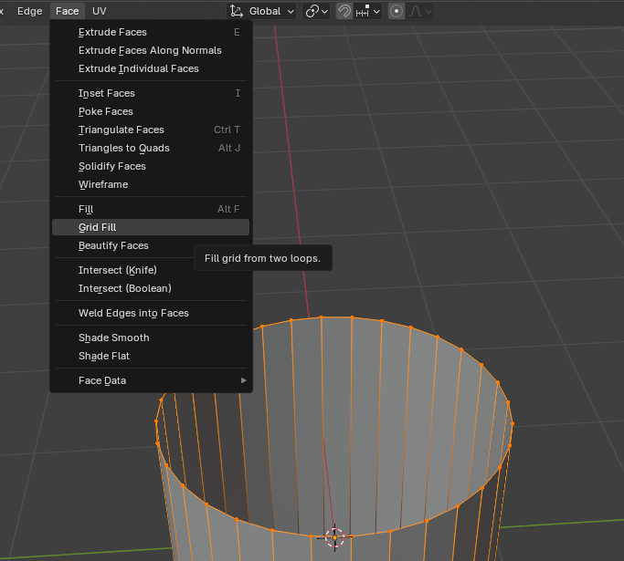Close the open Face menu header
This screenshot has width=624, height=561.
click(x=68, y=11)
